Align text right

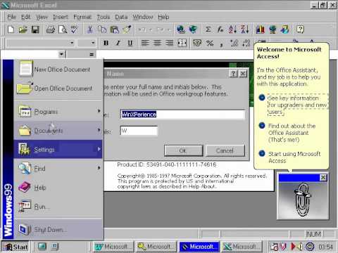(x=170, y=43)
